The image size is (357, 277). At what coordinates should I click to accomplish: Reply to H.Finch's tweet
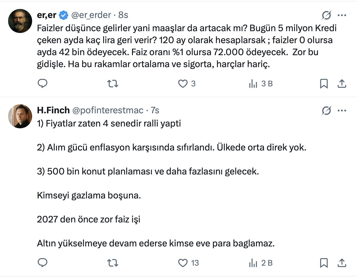point(43,263)
